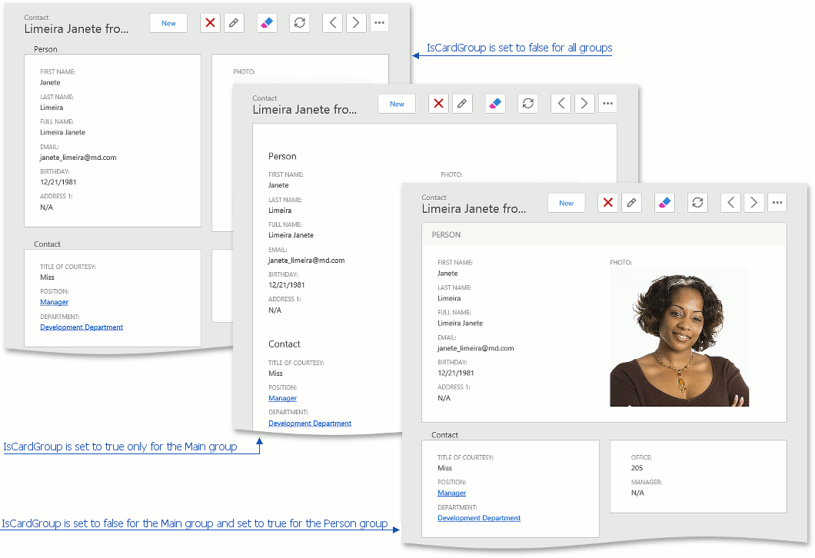This screenshot has height=558, width=815.
Task: Click the Contact group label in the top-left window
Action: pyautogui.click(x=47, y=244)
